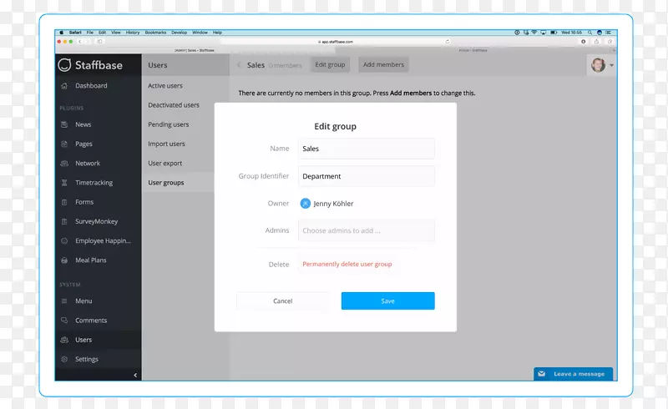Click the Safari downloads icon

583,42
